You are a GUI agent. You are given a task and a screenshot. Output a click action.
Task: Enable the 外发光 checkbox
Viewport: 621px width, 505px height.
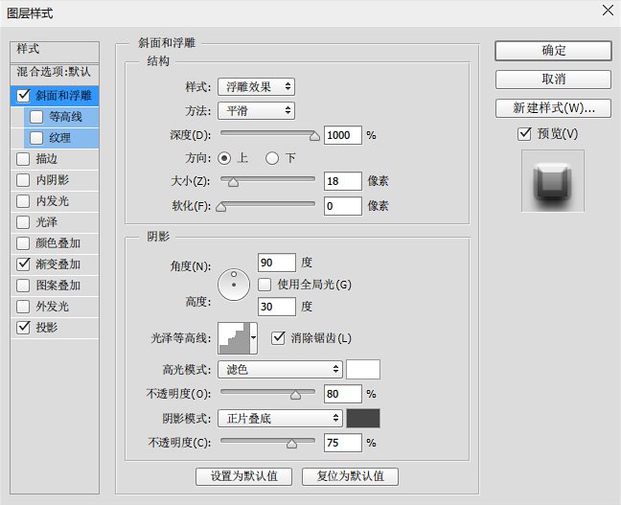[23, 307]
